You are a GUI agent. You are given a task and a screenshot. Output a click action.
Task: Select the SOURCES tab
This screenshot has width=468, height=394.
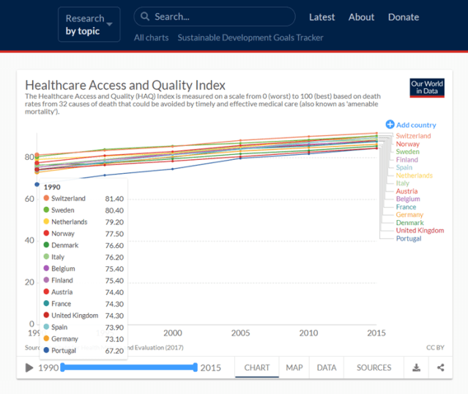(374, 368)
